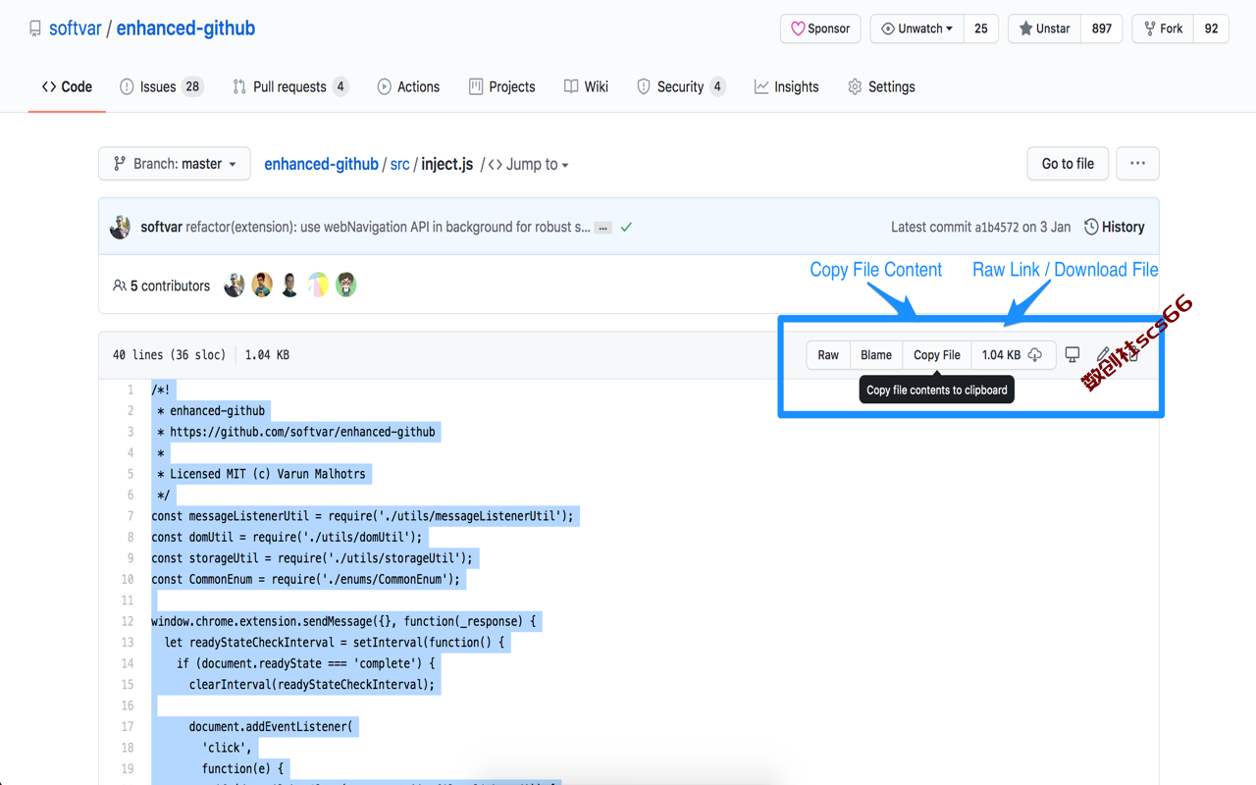Open the Unwatch dropdown
This screenshot has height=785, width=1256.
(x=917, y=28)
